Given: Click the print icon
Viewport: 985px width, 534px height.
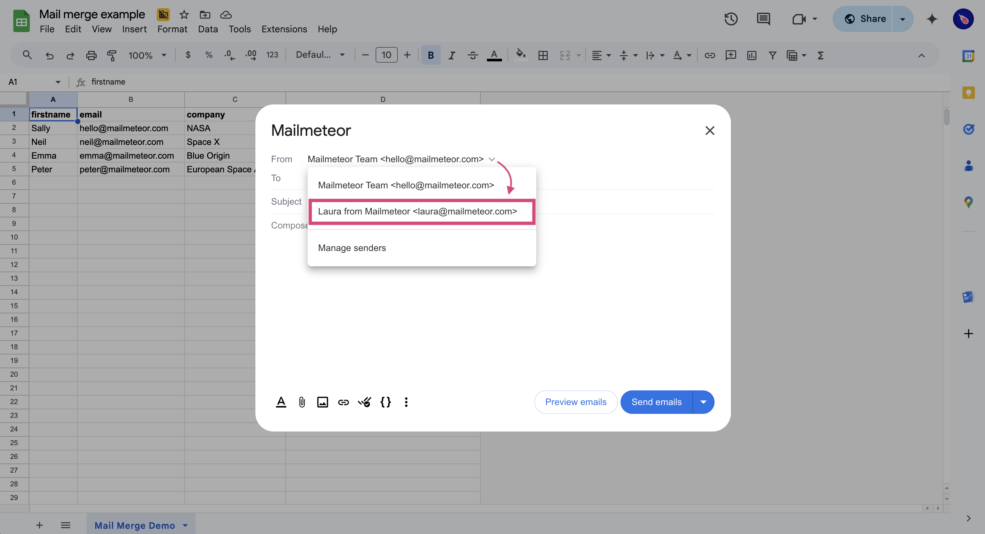Looking at the screenshot, I should pos(91,56).
